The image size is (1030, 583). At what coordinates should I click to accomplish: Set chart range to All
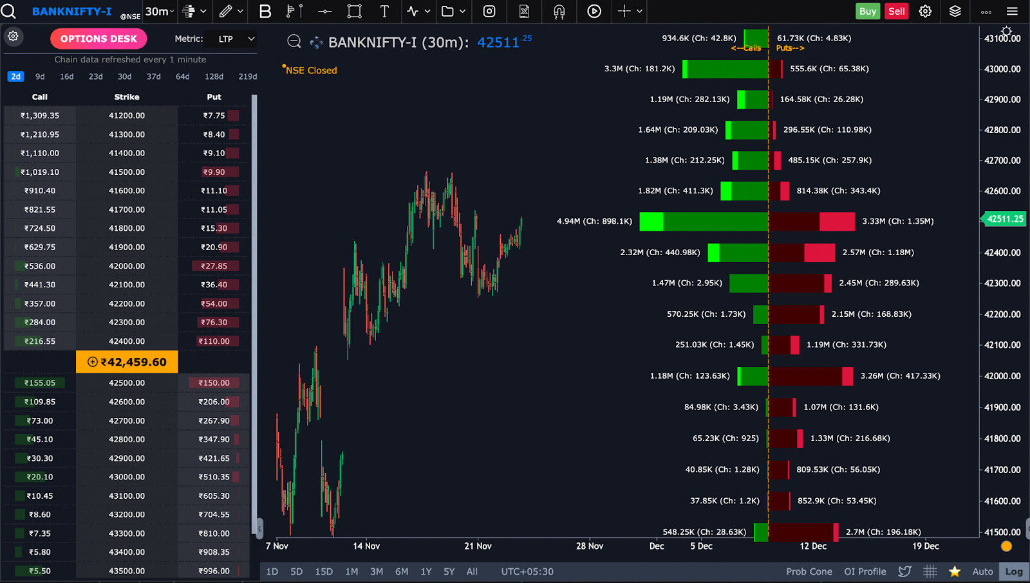click(x=472, y=571)
